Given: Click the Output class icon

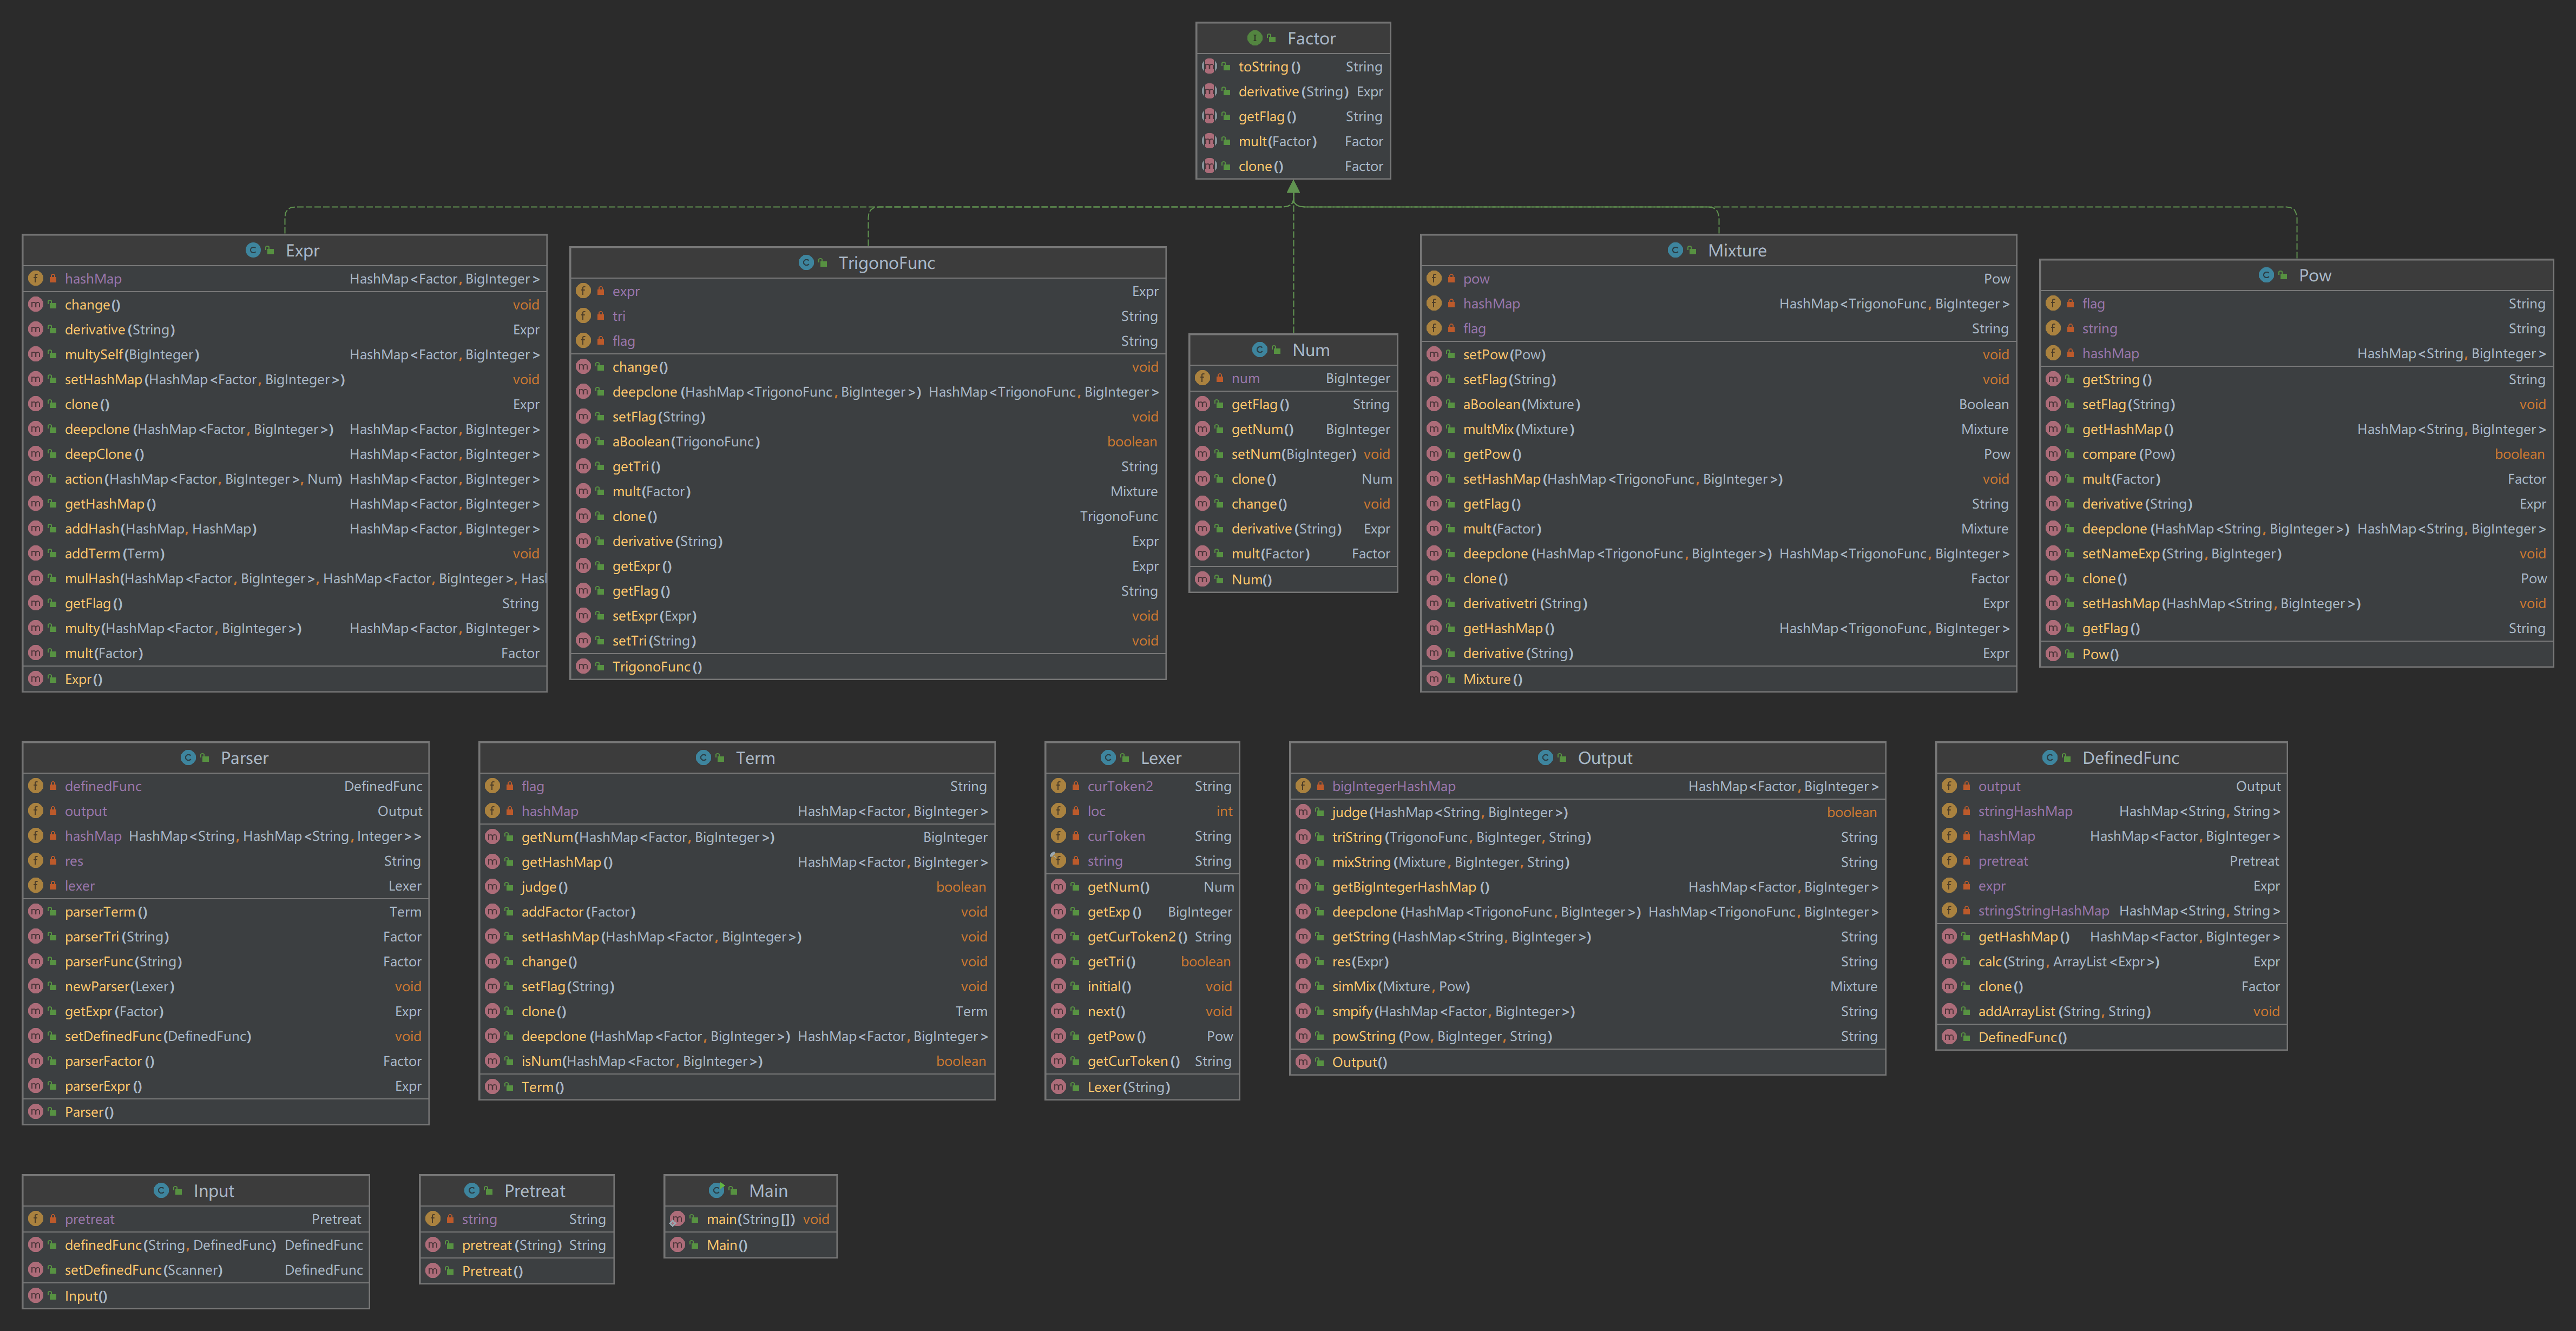Looking at the screenshot, I should point(1545,757).
